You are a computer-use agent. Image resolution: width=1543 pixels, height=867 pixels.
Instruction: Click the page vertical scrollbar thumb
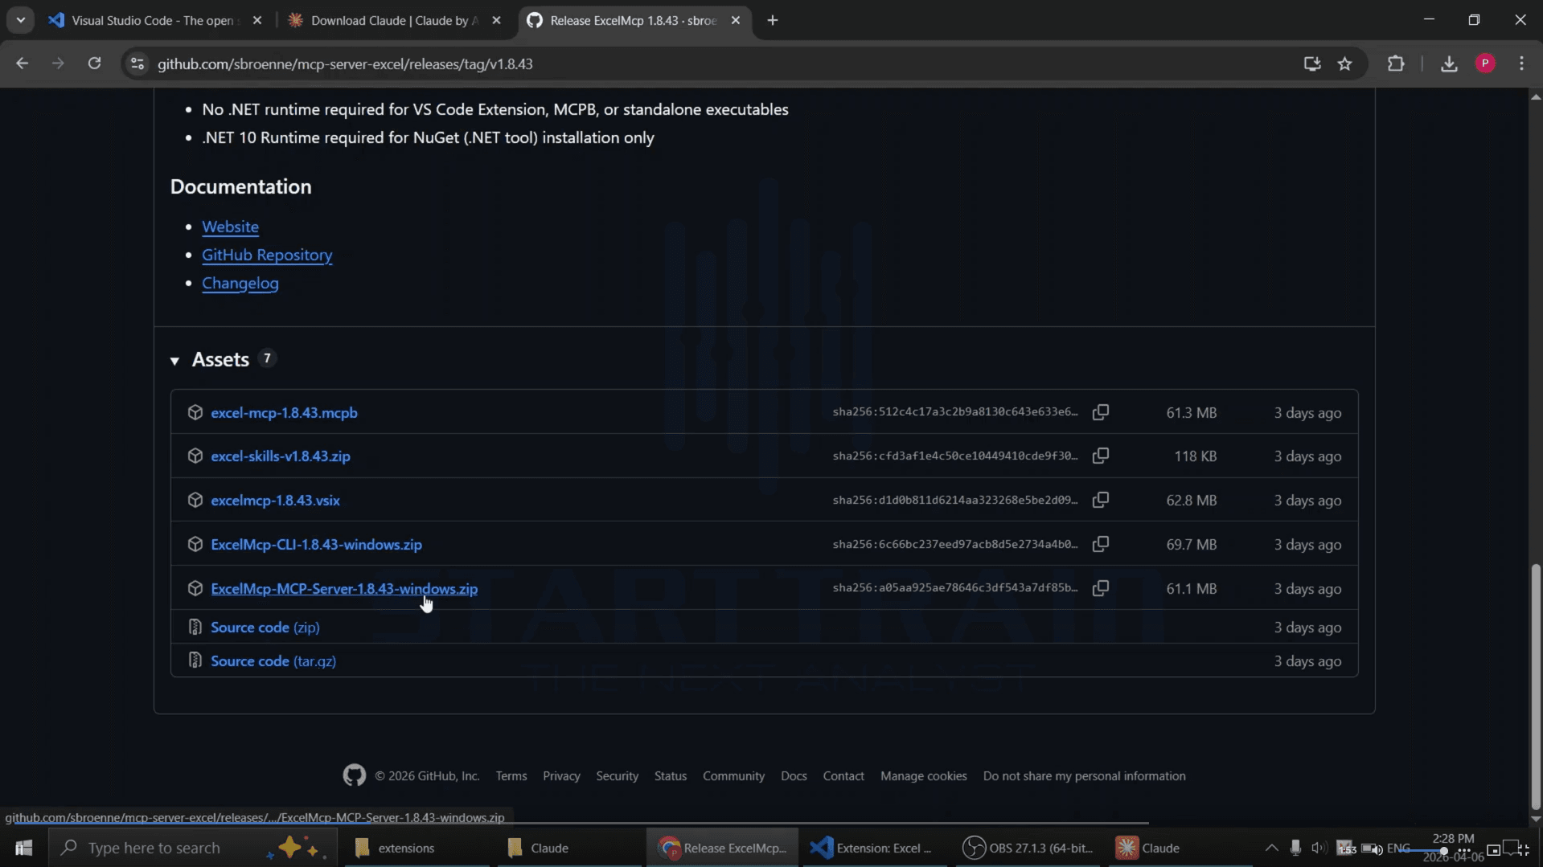coord(1535,687)
